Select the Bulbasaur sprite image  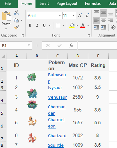pyautogui.click(x=32, y=77)
